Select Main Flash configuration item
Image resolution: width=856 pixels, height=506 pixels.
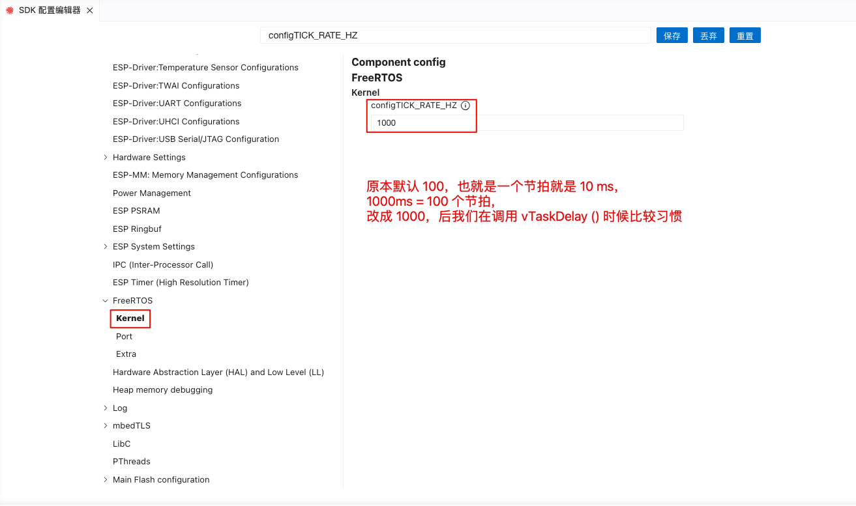click(x=161, y=479)
